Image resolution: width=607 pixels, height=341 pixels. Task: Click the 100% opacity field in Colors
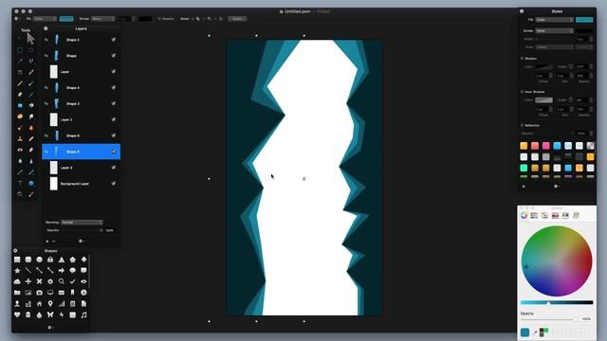(586, 319)
